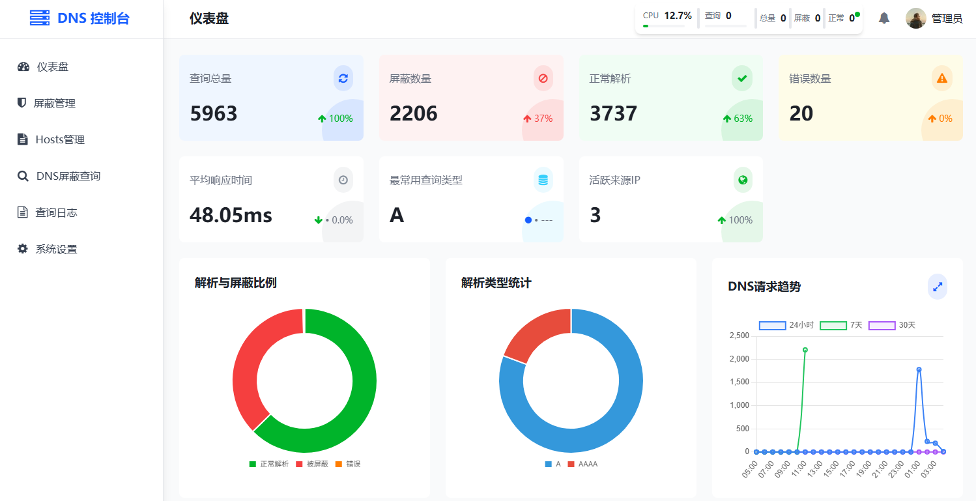Click the 管理员 profile avatar
Viewport: 976px width, 501px height.
[x=916, y=18]
